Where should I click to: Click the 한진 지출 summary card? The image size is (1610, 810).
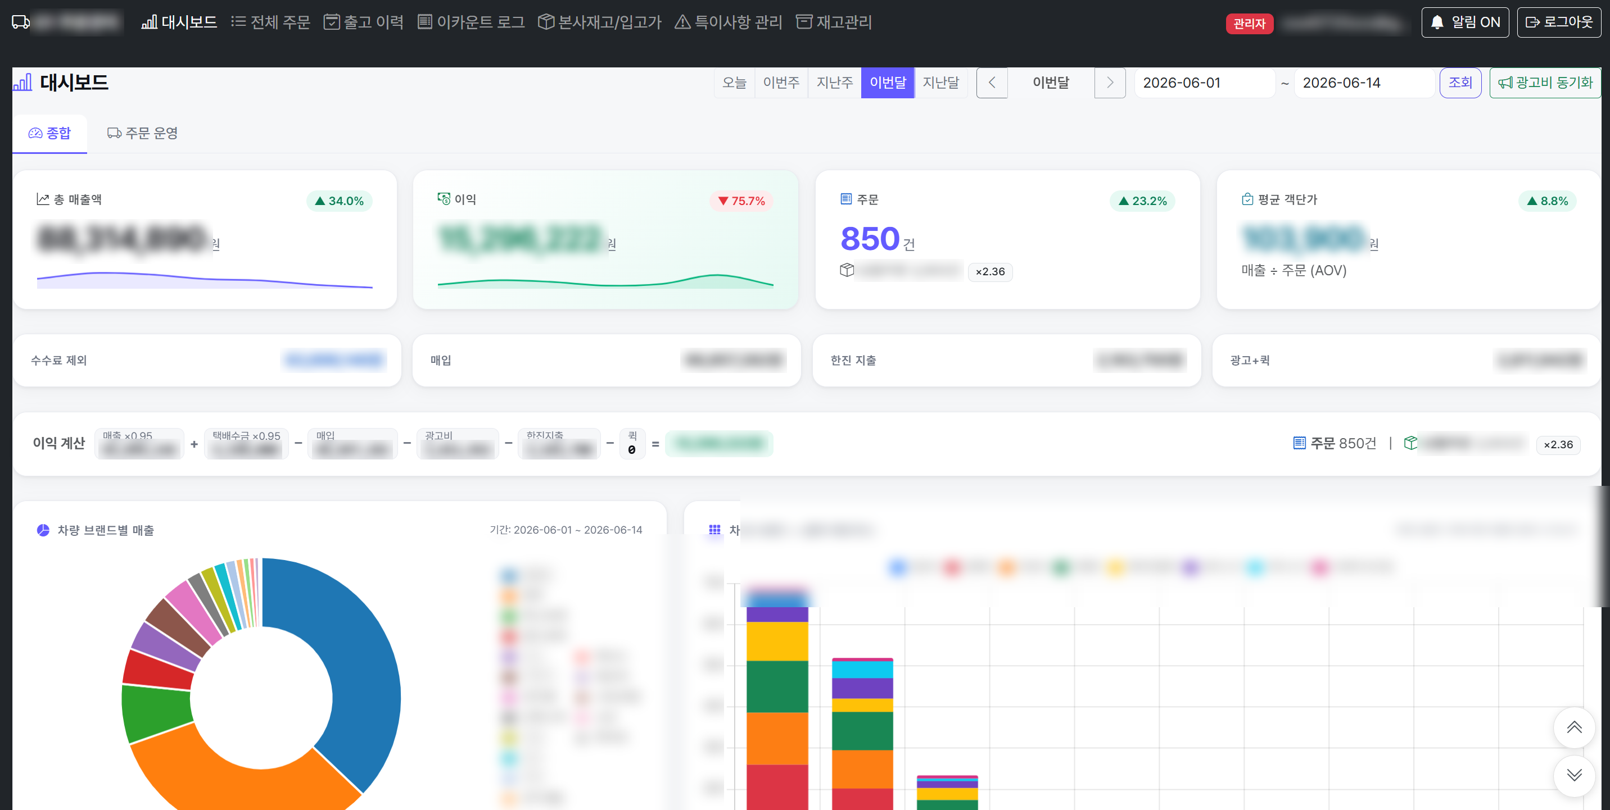tap(1006, 361)
